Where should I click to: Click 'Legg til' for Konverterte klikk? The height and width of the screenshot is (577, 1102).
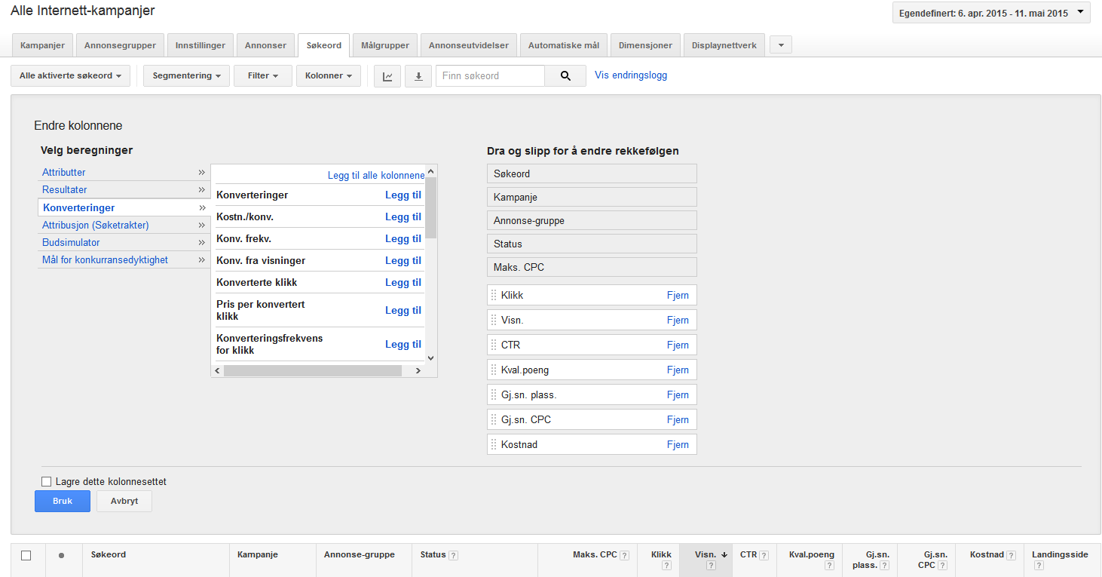403,282
